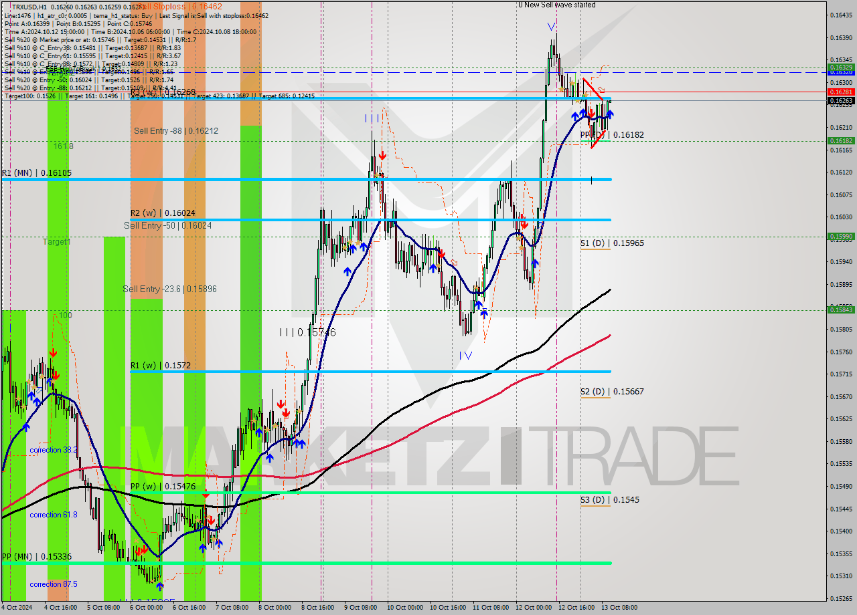Click the 9 Oct 08:00 time label
The width and height of the screenshot is (857, 615).
(x=360, y=608)
